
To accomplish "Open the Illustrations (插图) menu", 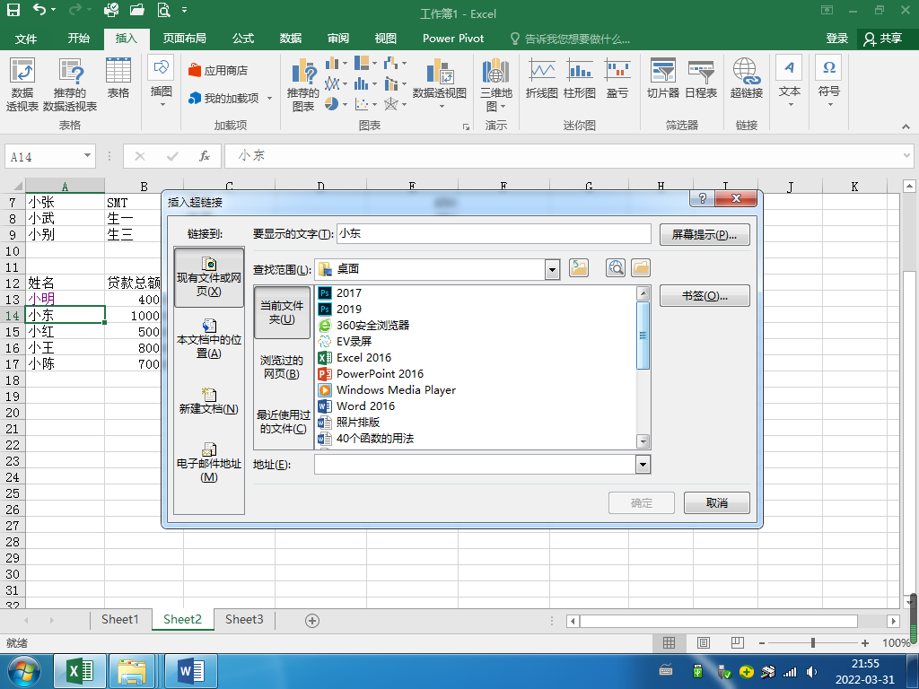I will click(162, 82).
